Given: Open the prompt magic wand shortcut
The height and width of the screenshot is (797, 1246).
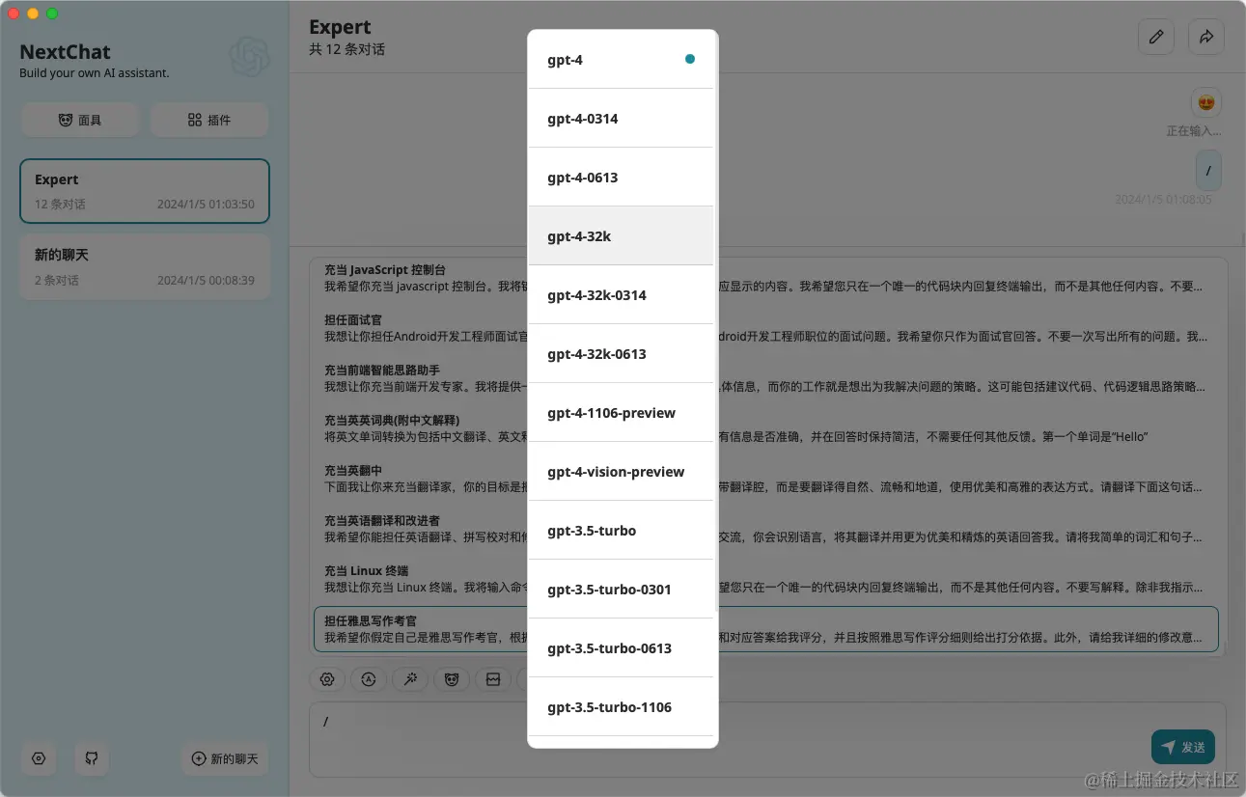Looking at the screenshot, I should pyautogui.click(x=410, y=679).
